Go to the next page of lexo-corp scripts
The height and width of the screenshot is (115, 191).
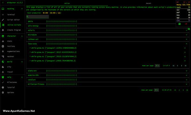pos(181,66)
